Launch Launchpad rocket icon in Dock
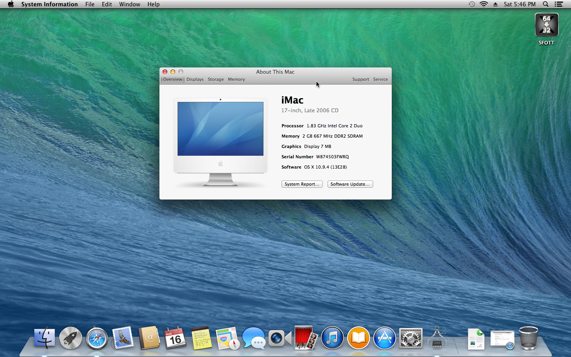This screenshot has width=571, height=357. click(x=71, y=338)
